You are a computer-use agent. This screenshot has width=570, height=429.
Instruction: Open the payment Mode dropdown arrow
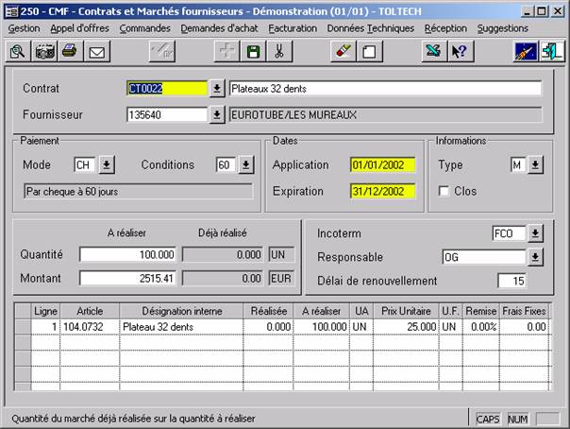[107, 164]
